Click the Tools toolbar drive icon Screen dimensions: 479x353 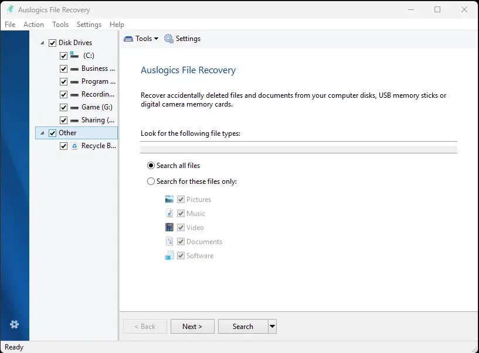pyautogui.click(x=128, y=39)
